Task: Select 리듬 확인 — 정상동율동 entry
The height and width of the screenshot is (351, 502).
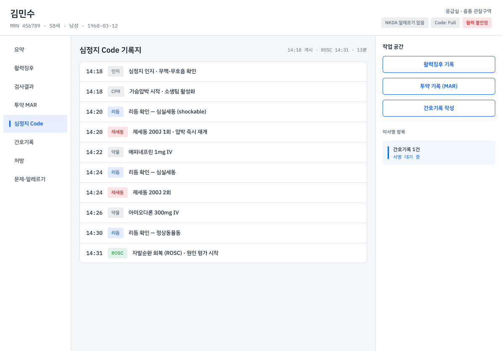Action: click(x=223, y=233)
